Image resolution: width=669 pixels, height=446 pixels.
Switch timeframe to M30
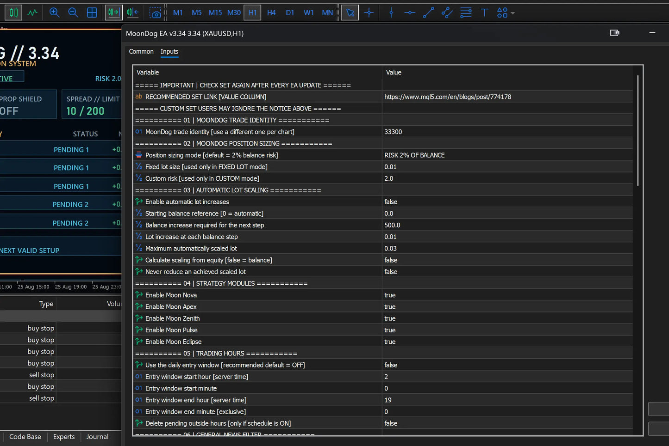click(234, 12)
